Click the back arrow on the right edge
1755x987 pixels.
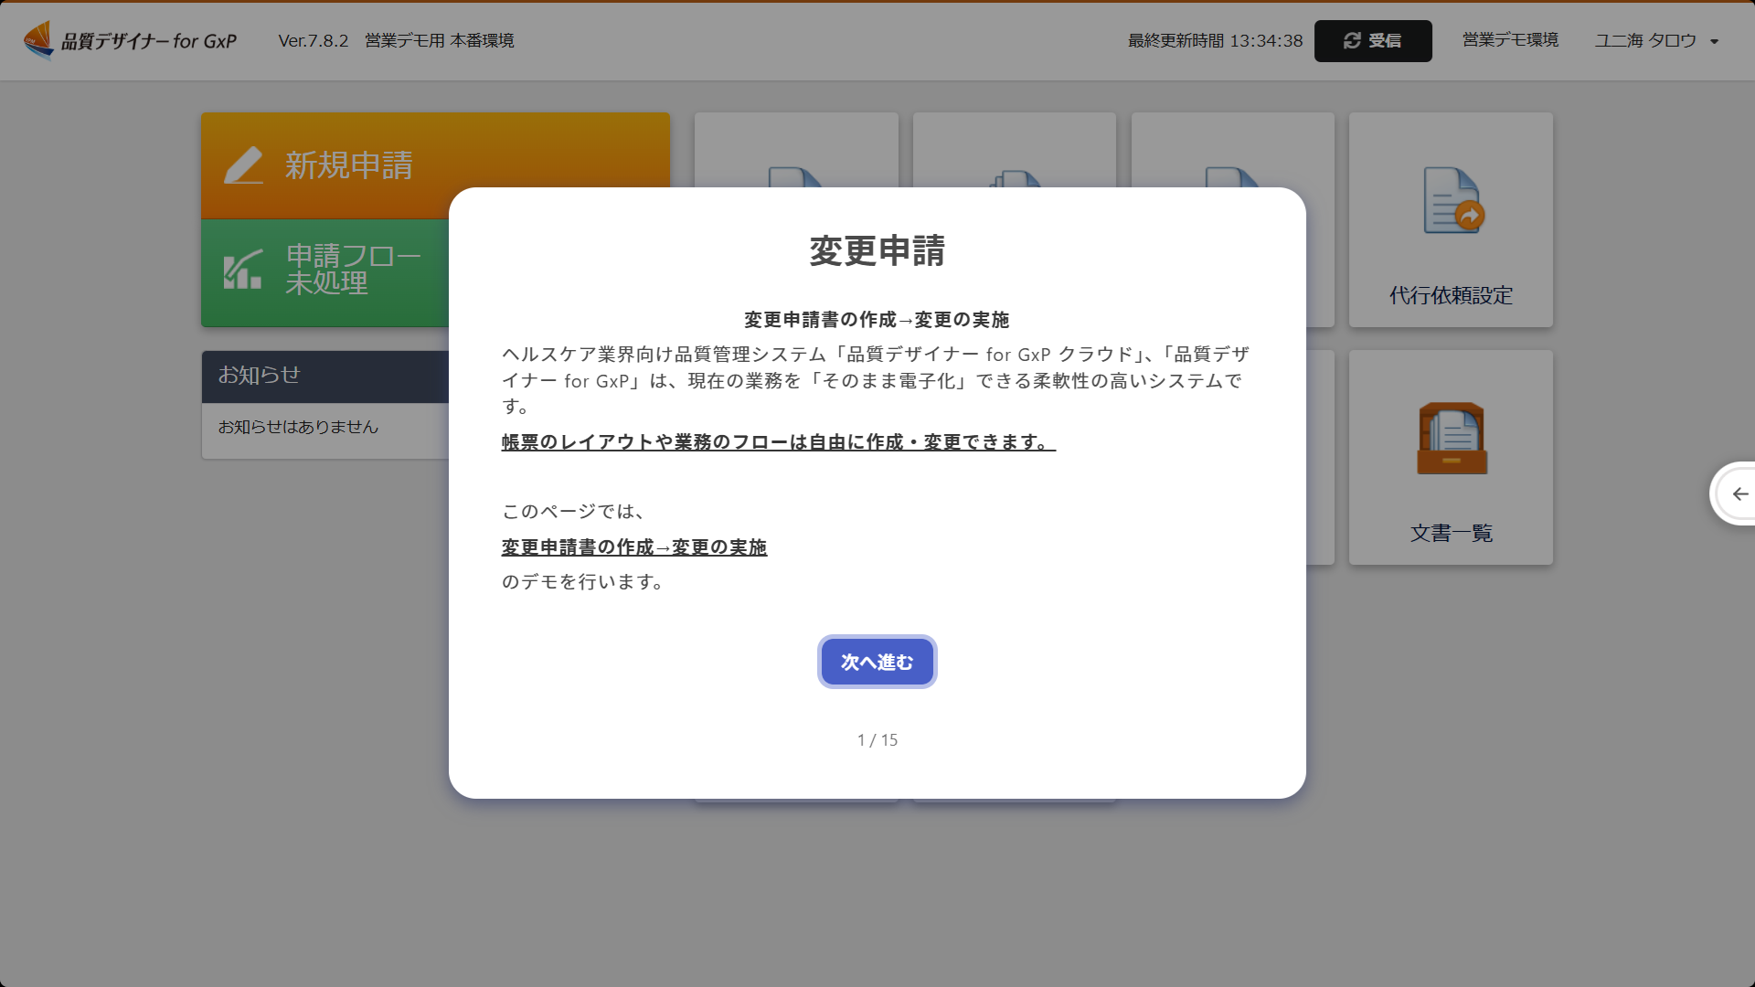click(x=1739, y=493)
